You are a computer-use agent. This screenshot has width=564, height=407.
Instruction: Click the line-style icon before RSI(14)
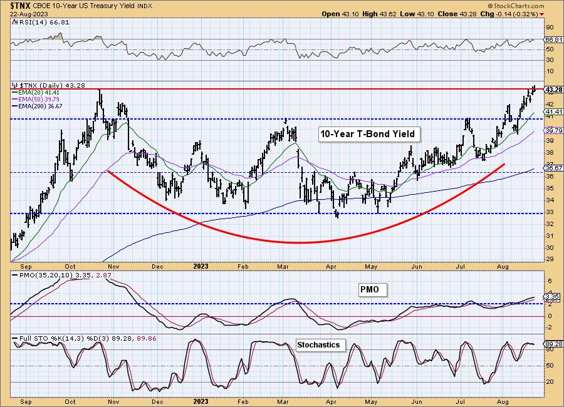coord(14,22)
